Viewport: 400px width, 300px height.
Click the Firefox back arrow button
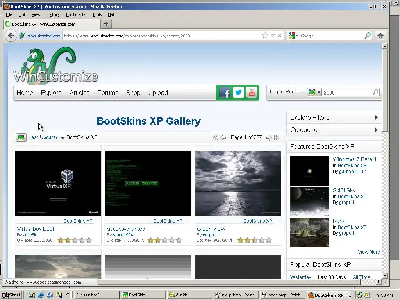[11, 36]
